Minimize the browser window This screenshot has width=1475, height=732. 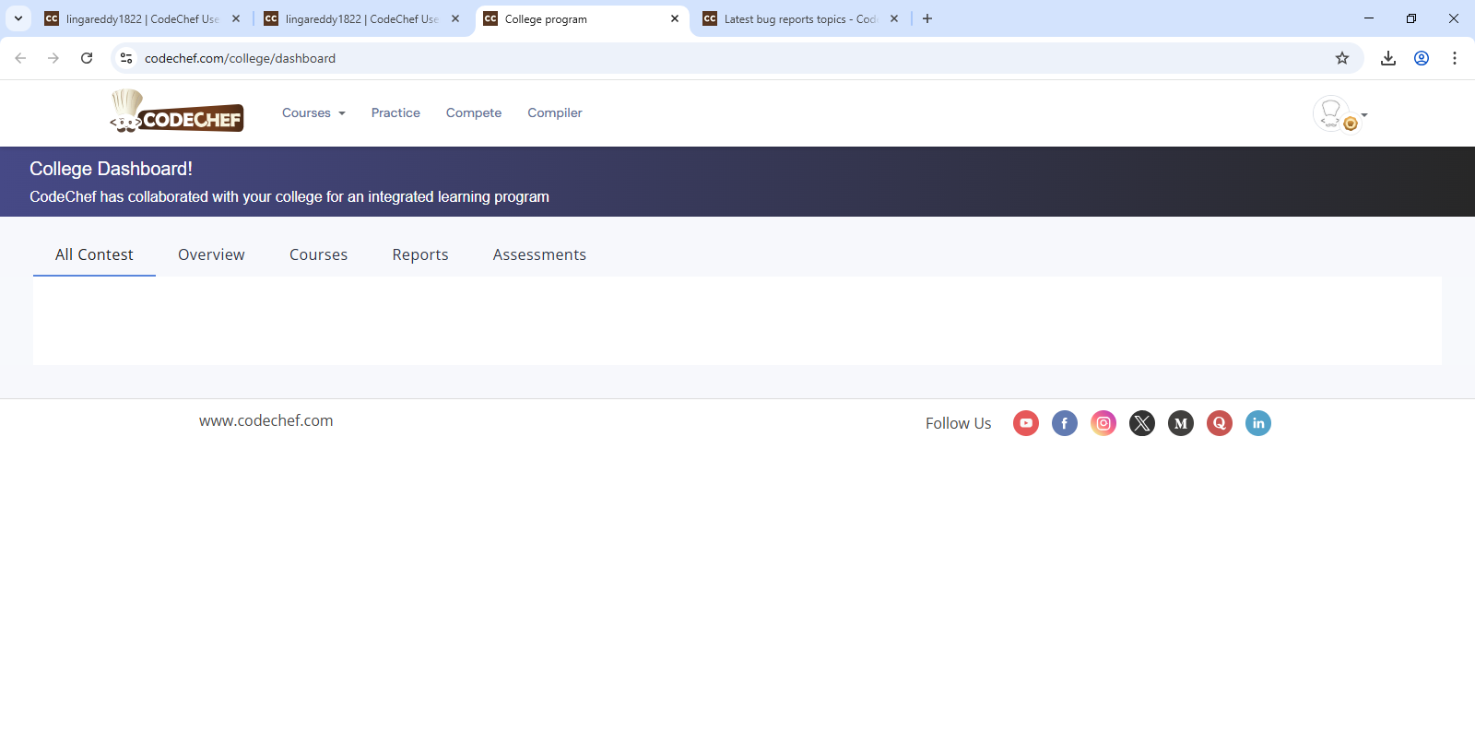coord(1369,18)
